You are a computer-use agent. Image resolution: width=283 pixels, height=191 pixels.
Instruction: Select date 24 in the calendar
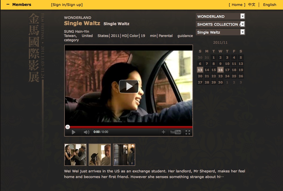pyautogui.click(x=227, y=76)
